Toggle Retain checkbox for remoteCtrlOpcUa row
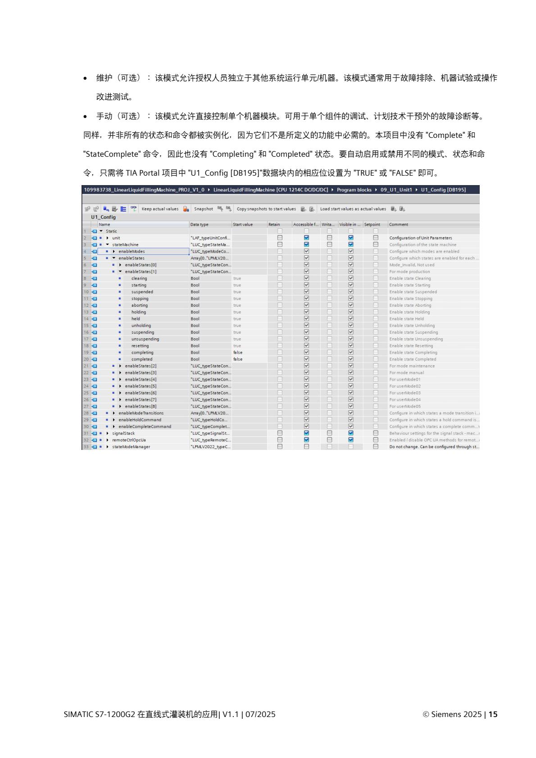 click(280, 440)
